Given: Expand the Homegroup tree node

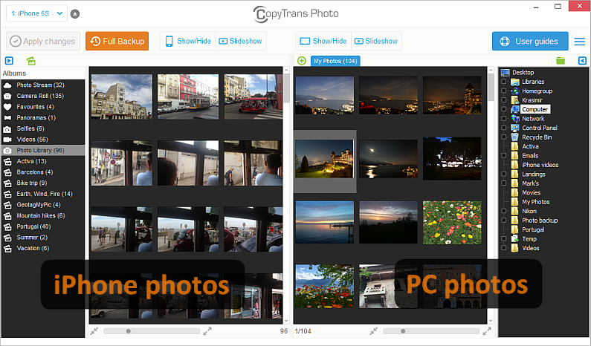Looking at the screenshot, I should (x=504, y=91).
